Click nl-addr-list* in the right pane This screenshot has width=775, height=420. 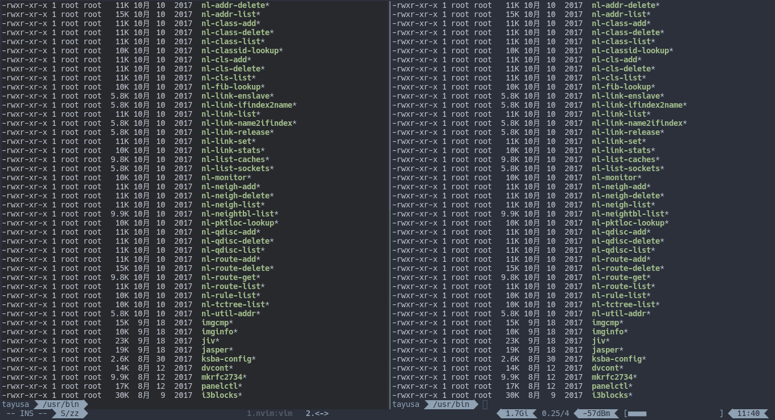pos(621,14)
